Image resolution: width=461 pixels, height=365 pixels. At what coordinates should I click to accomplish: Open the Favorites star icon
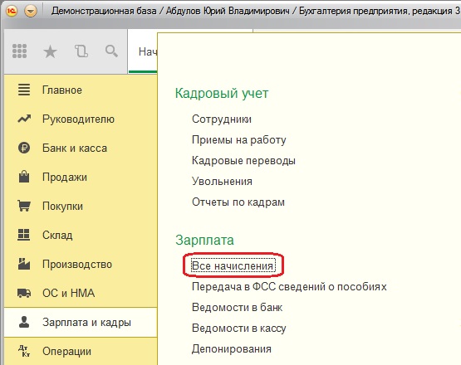[51, 51]
